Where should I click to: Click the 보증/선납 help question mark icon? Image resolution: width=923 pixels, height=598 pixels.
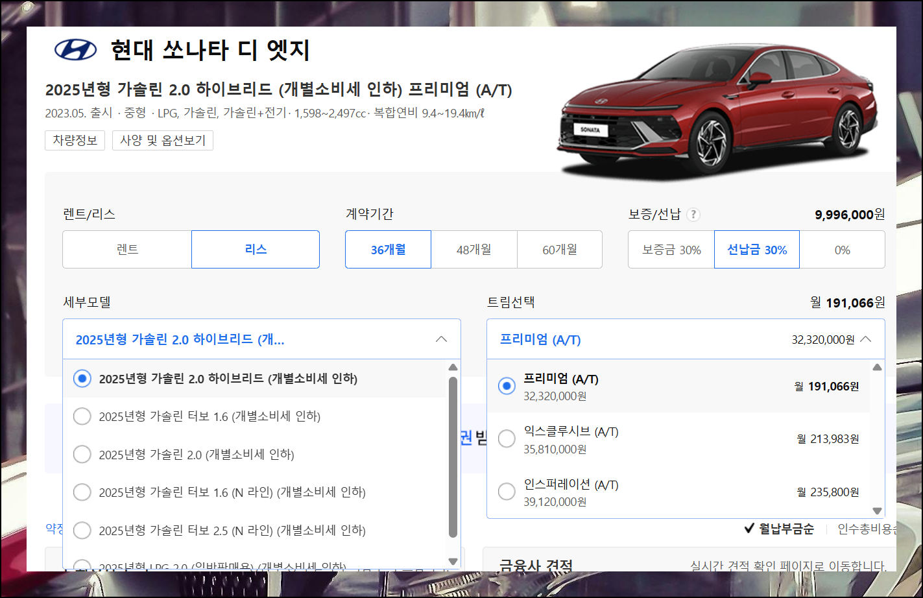pos(693,215)
